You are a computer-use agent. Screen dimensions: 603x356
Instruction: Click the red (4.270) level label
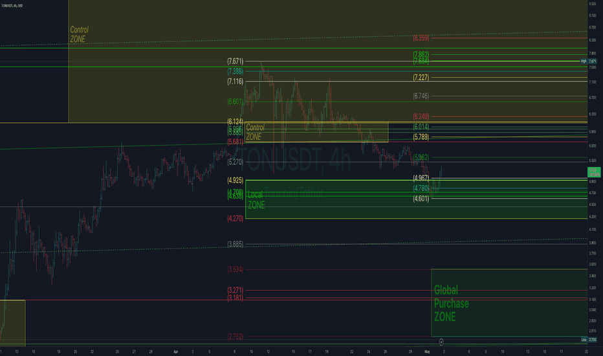[x=235, y=218]
